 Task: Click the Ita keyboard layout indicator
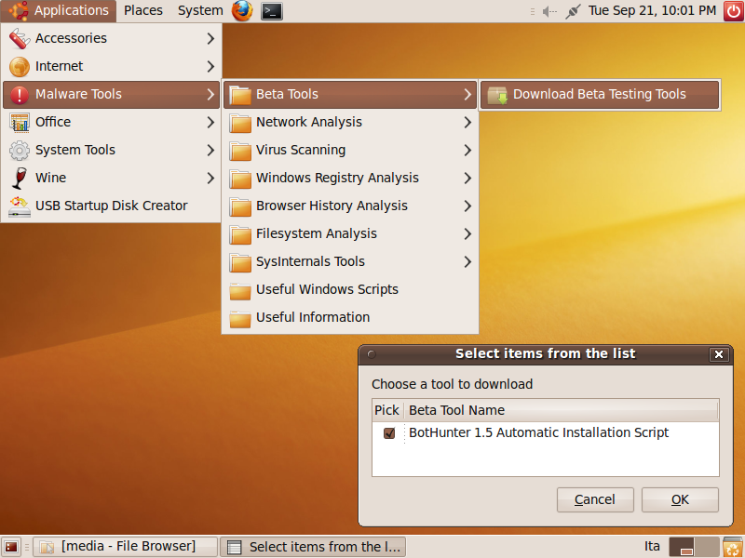(x=652, y=547)
